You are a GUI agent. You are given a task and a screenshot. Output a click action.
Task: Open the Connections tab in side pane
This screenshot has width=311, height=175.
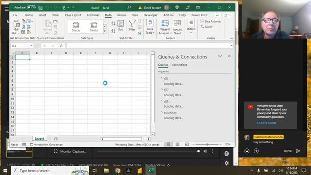(x=179, y=65)
